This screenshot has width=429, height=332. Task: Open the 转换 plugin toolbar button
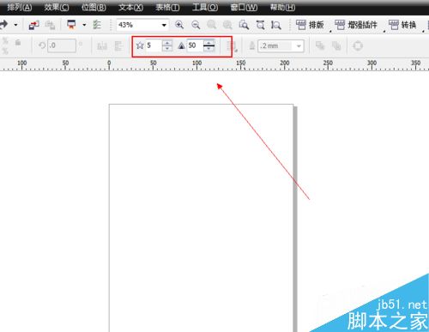coord(402,25)
